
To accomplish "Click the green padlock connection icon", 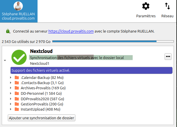I will pyautogui.click(x=8, y=31).
